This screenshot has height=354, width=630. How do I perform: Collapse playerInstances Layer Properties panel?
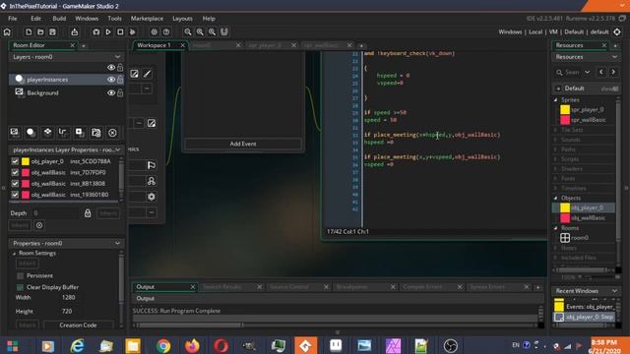[x=117, y=149]
